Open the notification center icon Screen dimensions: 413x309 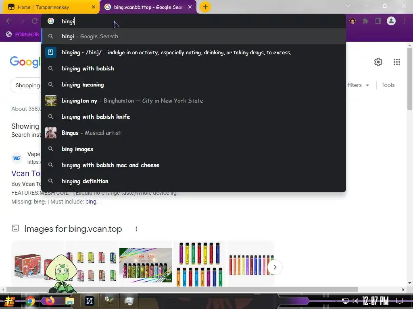400,301
